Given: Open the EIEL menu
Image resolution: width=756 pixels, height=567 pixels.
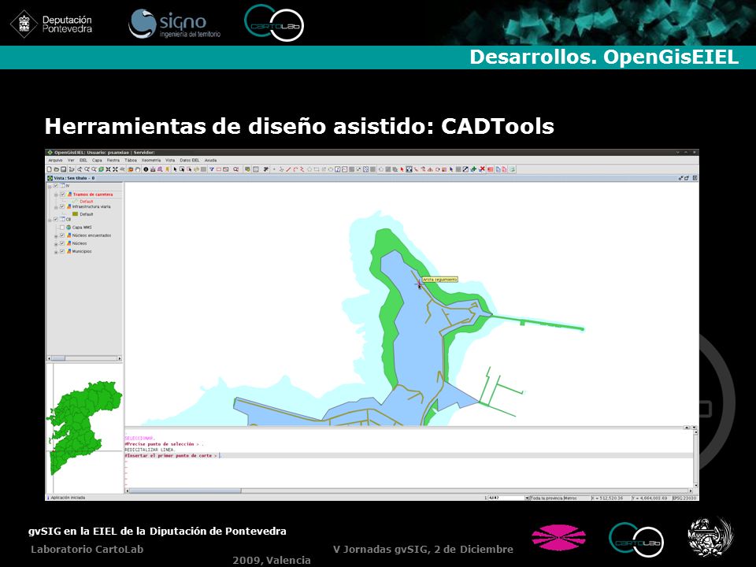Looking at the screenshot, I should click(83, 160).
